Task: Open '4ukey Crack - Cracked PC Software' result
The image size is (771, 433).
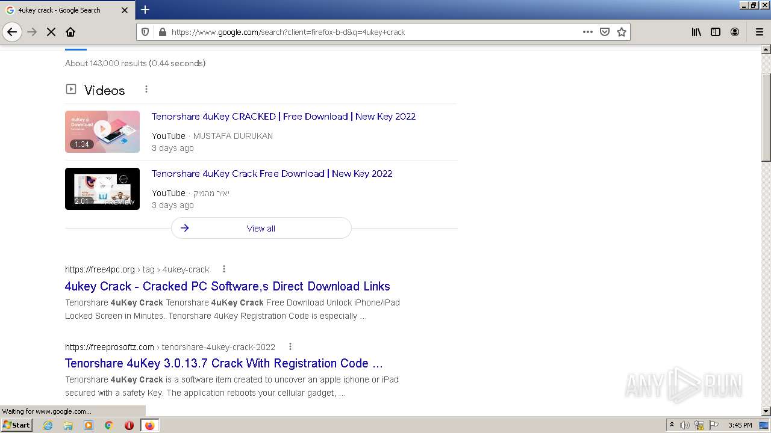Action: 227,286
